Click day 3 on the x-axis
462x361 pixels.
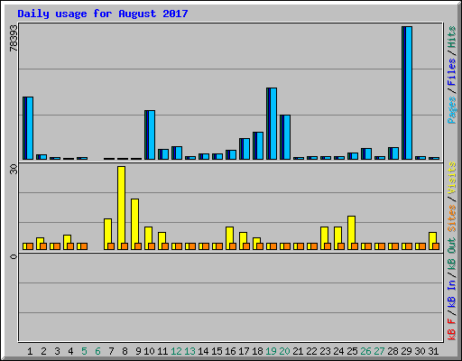57,351
